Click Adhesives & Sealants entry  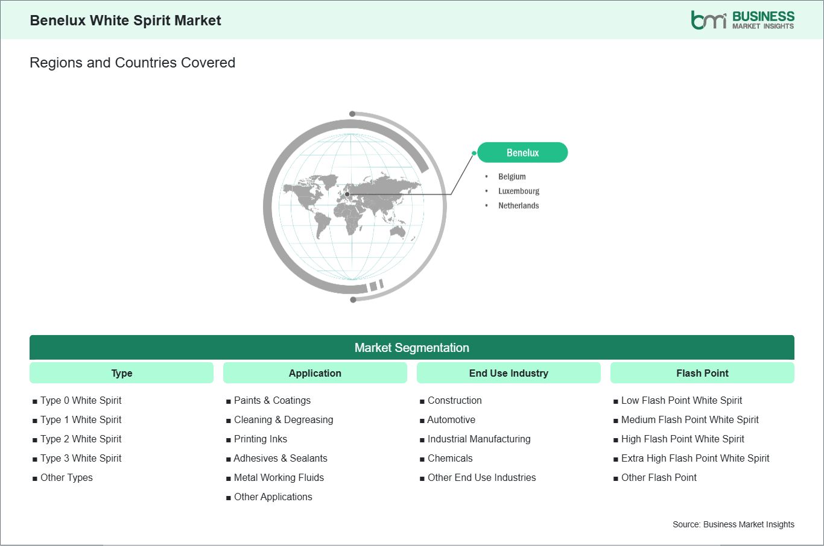(x=280, y=458)
